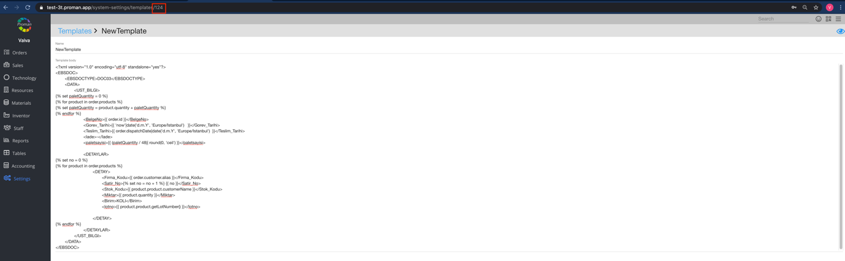Open the Materials section

21,103
